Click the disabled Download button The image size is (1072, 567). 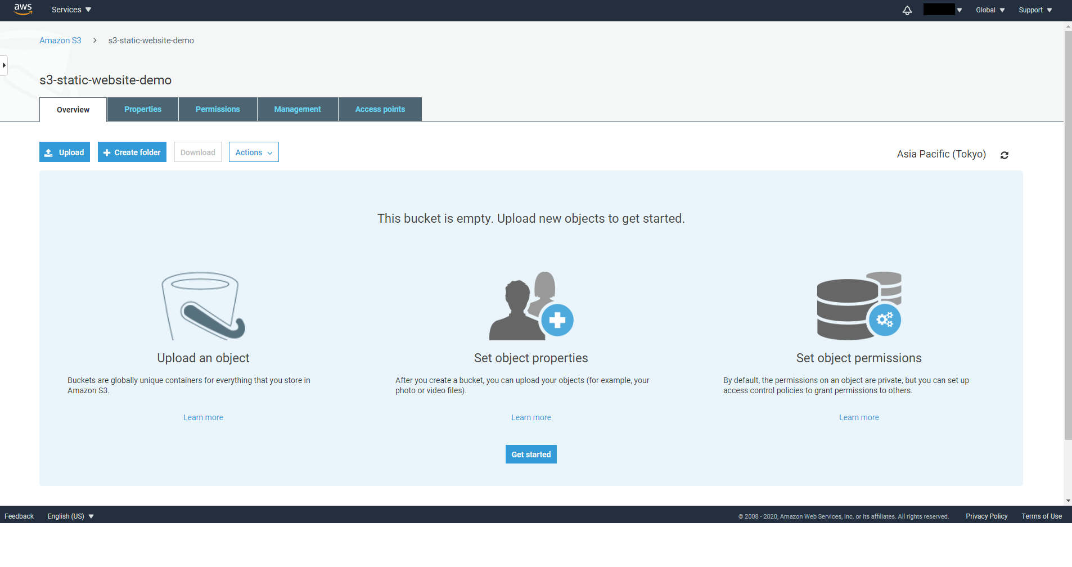[198, 152]
